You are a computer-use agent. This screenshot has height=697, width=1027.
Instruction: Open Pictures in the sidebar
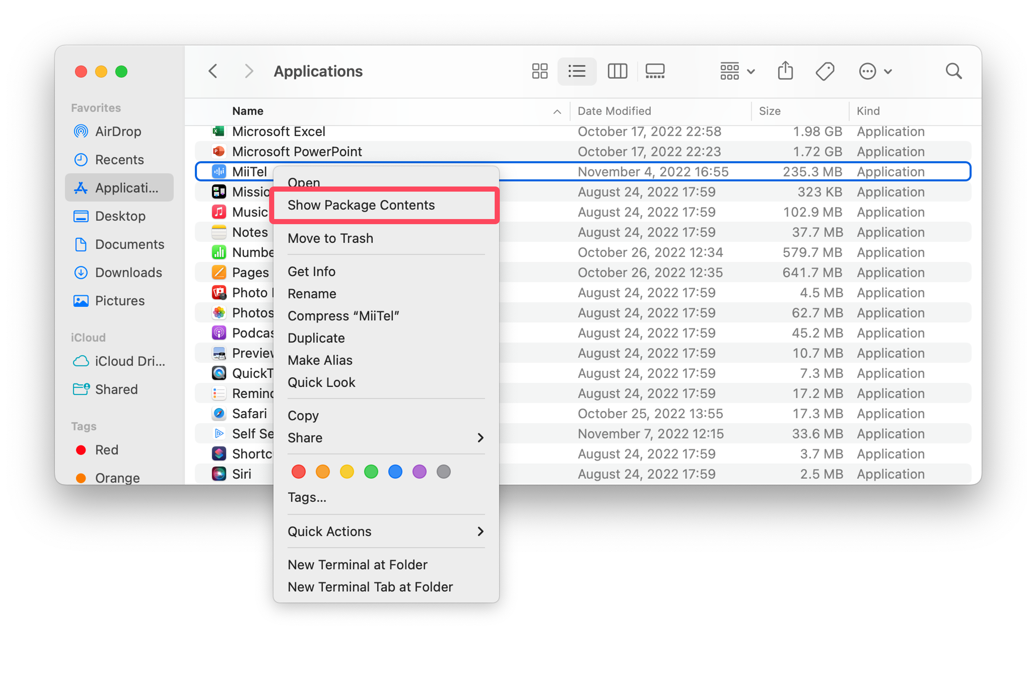click(x=119, y=301)
